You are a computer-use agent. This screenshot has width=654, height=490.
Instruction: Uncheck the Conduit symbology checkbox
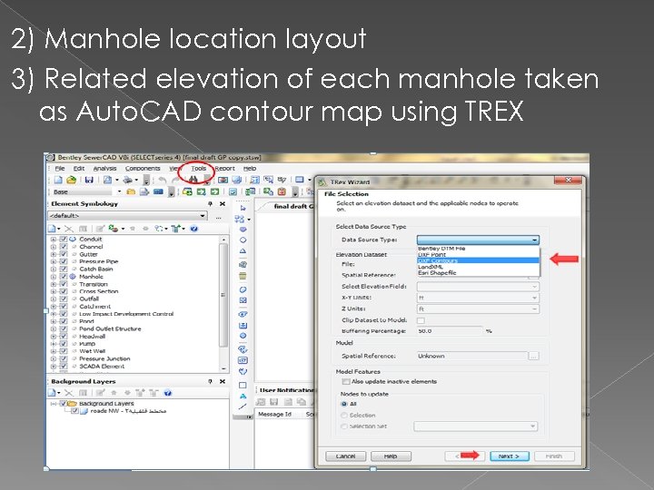point(64,240)
